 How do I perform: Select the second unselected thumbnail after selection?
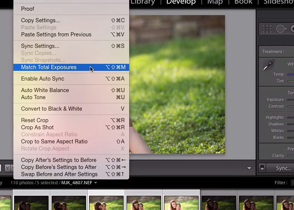256,203
